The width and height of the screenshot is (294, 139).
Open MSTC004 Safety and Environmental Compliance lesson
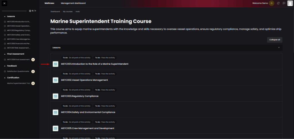[x=88, y=112]
